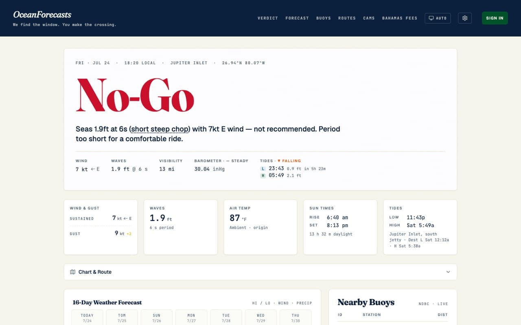Click the monitor icon in the AUTO button
Screen dimensions: 521x325
(x=431, y=18)
